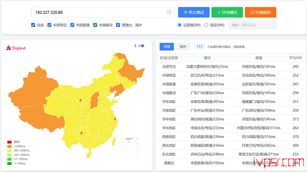
Task: Click the average value 296
Action: (295, 93)
